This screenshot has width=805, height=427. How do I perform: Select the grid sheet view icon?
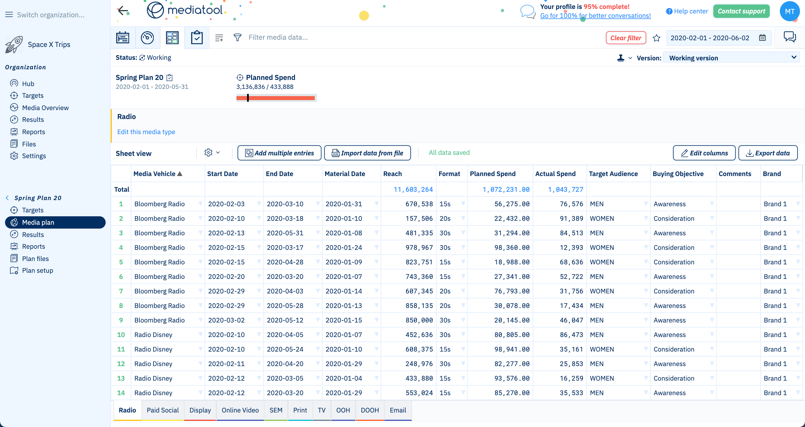(172, 37)
